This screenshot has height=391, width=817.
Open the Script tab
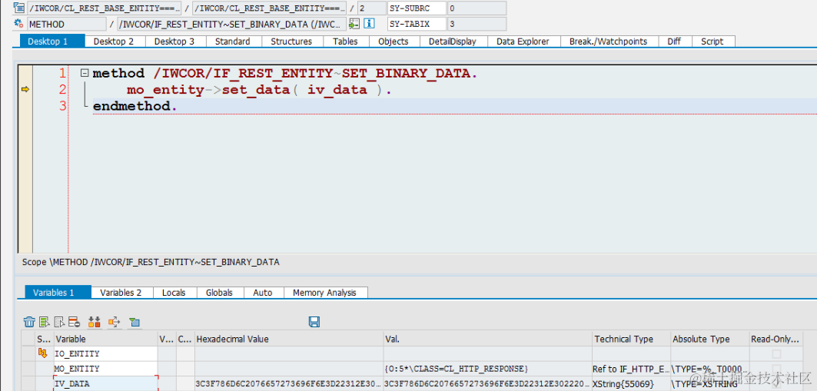coord(712,41)
